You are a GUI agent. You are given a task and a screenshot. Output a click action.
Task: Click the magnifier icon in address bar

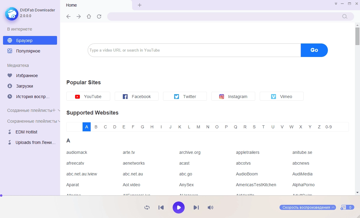pos(345,16)
